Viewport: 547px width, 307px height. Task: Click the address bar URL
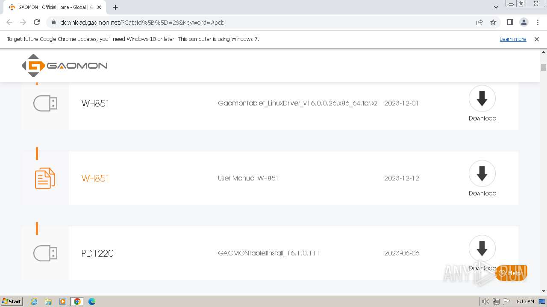coord(142,22)
